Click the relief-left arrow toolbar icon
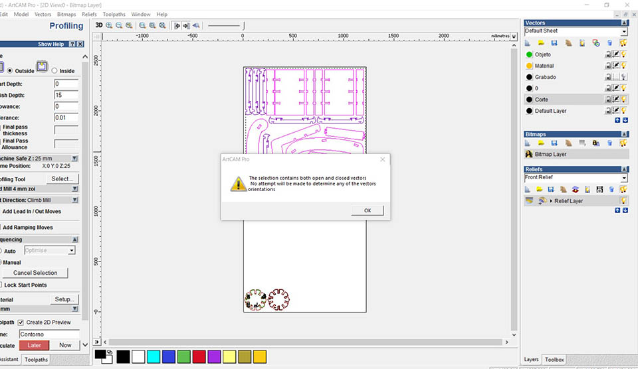 [177, 26]
